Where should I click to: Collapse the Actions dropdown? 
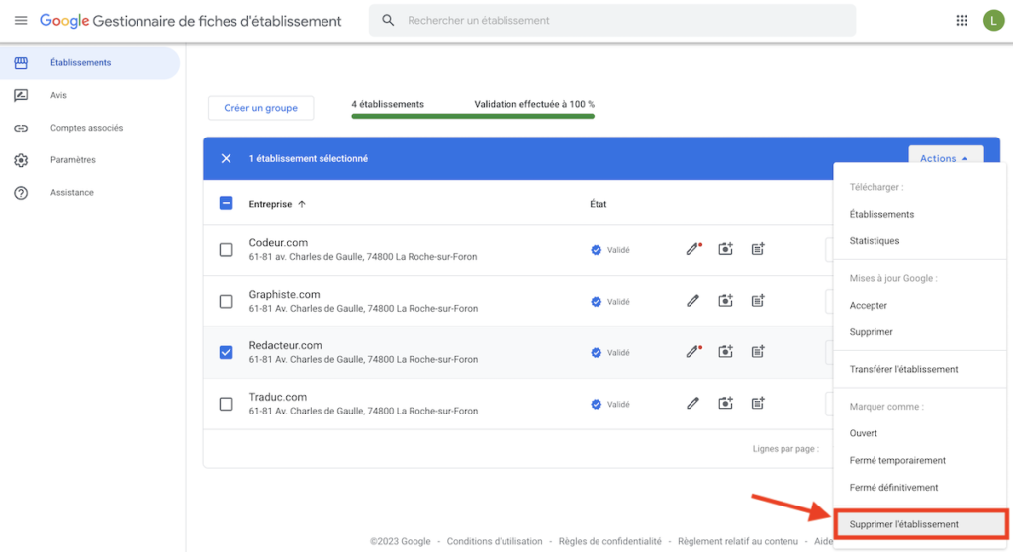point(944,158)
